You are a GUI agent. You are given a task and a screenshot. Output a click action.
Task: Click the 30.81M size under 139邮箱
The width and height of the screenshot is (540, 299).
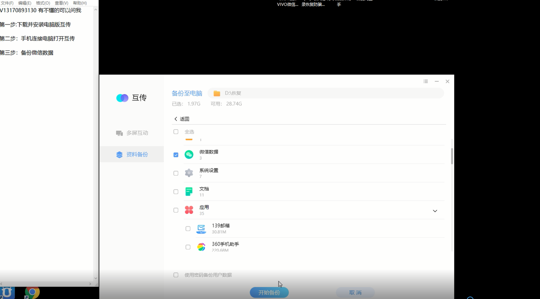pos(219,232)
